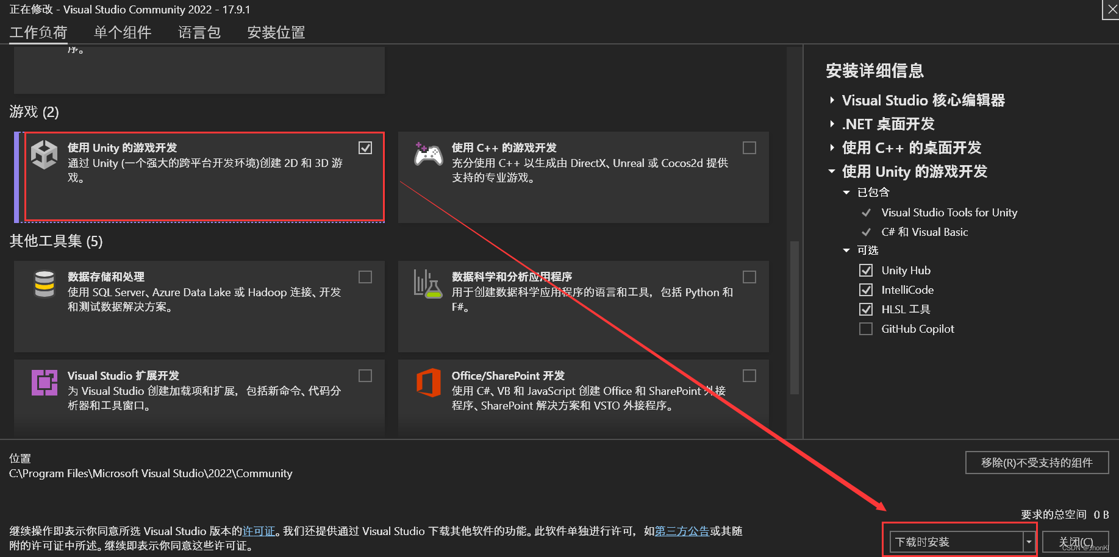Enable the C++ game development workload
1119x557 pixels.
pos(749,148)
